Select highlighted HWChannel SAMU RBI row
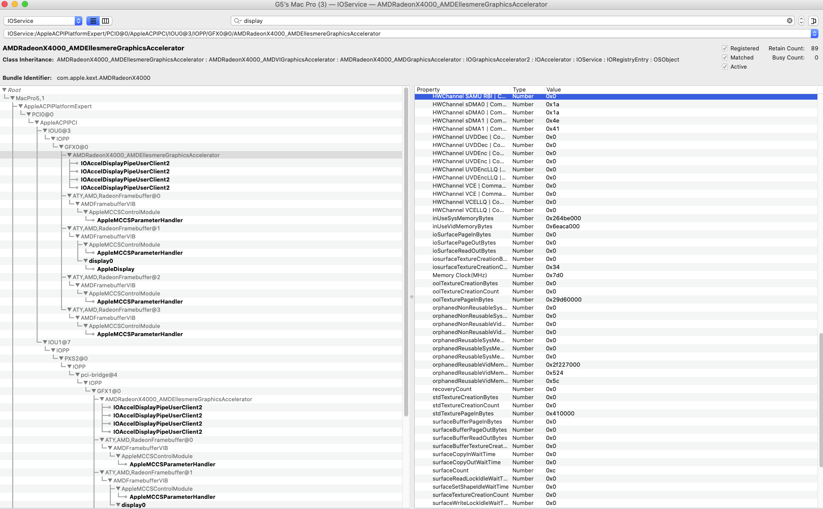This screenshot has width=823, height=509. (616, 96)
